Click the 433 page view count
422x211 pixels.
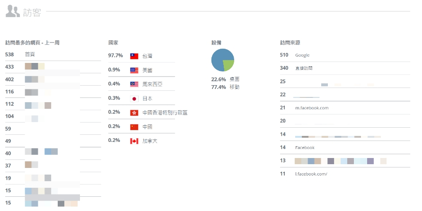click(9, 67)
